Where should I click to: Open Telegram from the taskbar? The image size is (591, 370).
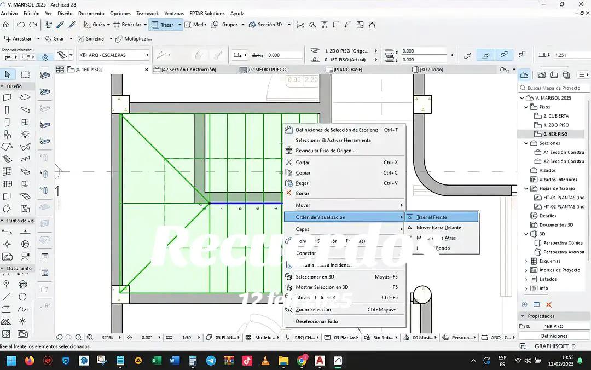211,361
